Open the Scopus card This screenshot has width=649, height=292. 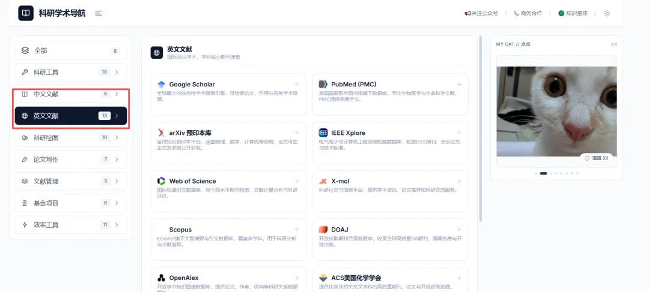point(228,240)
